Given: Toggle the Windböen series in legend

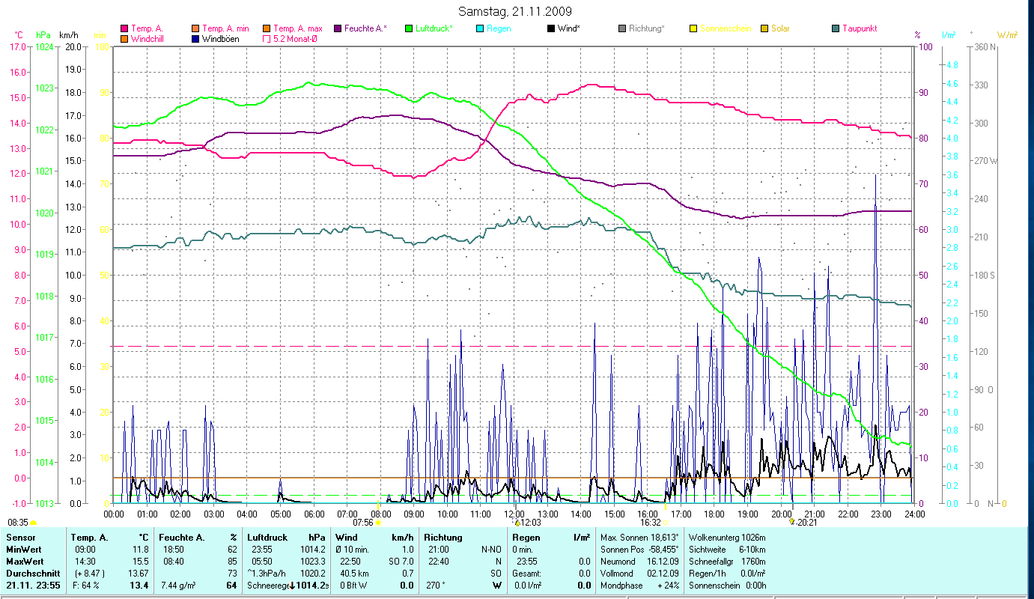Looking at the screenshot, I should [x=220, y=39].
